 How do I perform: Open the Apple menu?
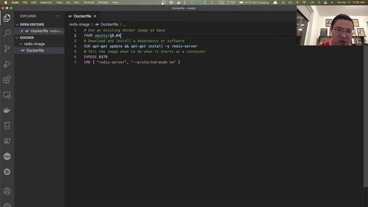[x=6, y=2]
